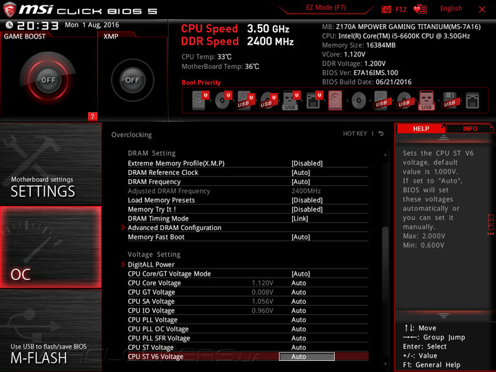Select the legacy network boot icon at row end

coord(473,101)
